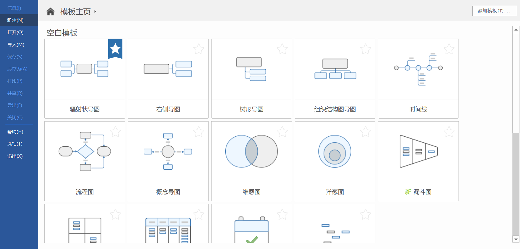
Task: Select the 时间线 template icon
Action: pyautogui.click(x=418, y=69)
